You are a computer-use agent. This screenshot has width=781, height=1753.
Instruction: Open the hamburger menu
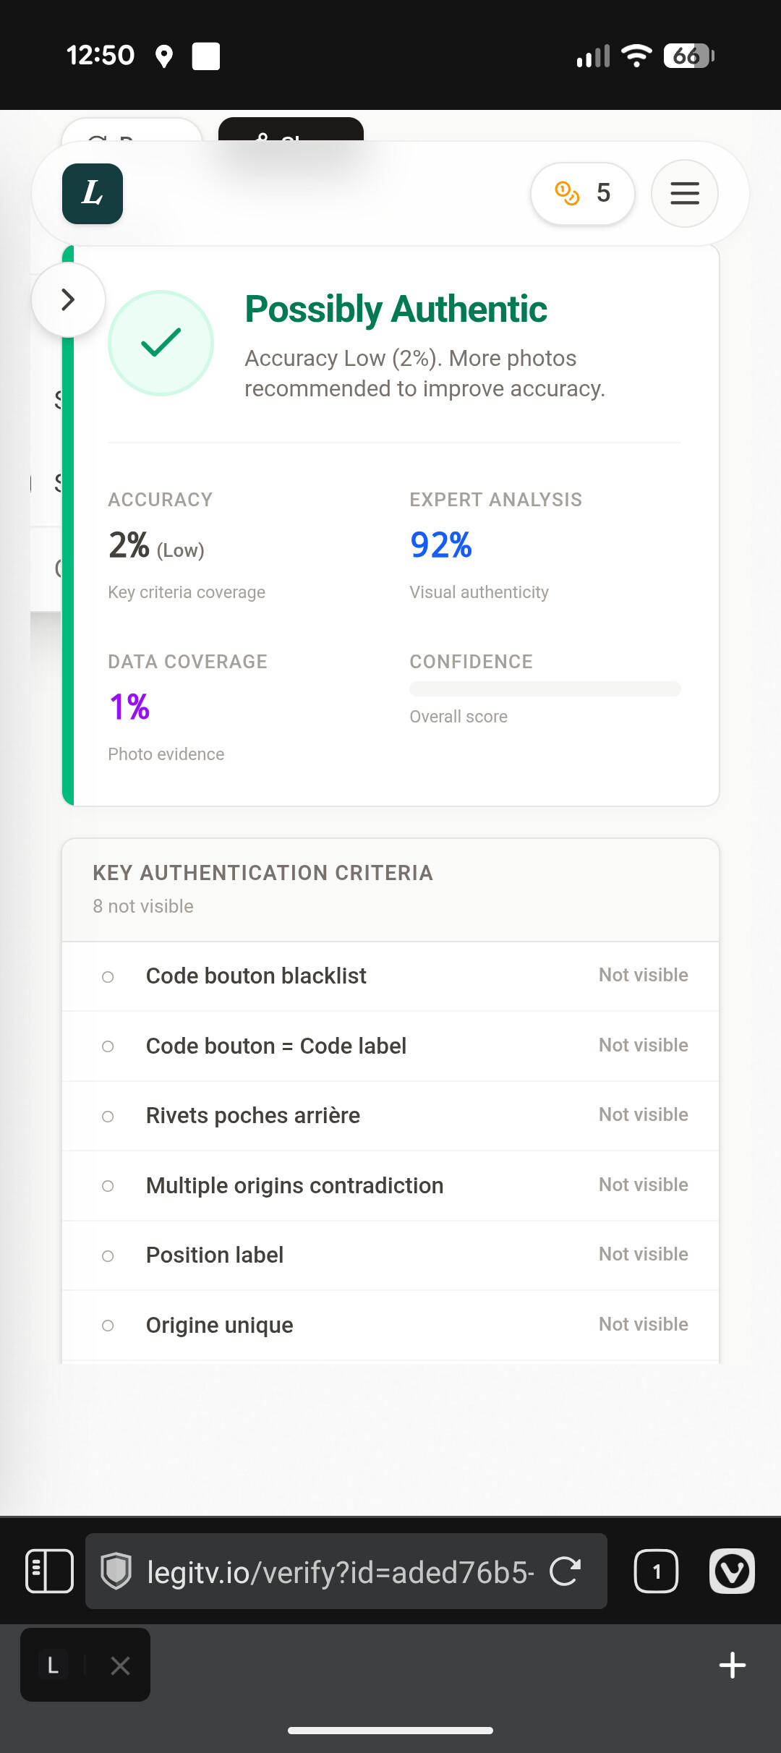[684, 193]
